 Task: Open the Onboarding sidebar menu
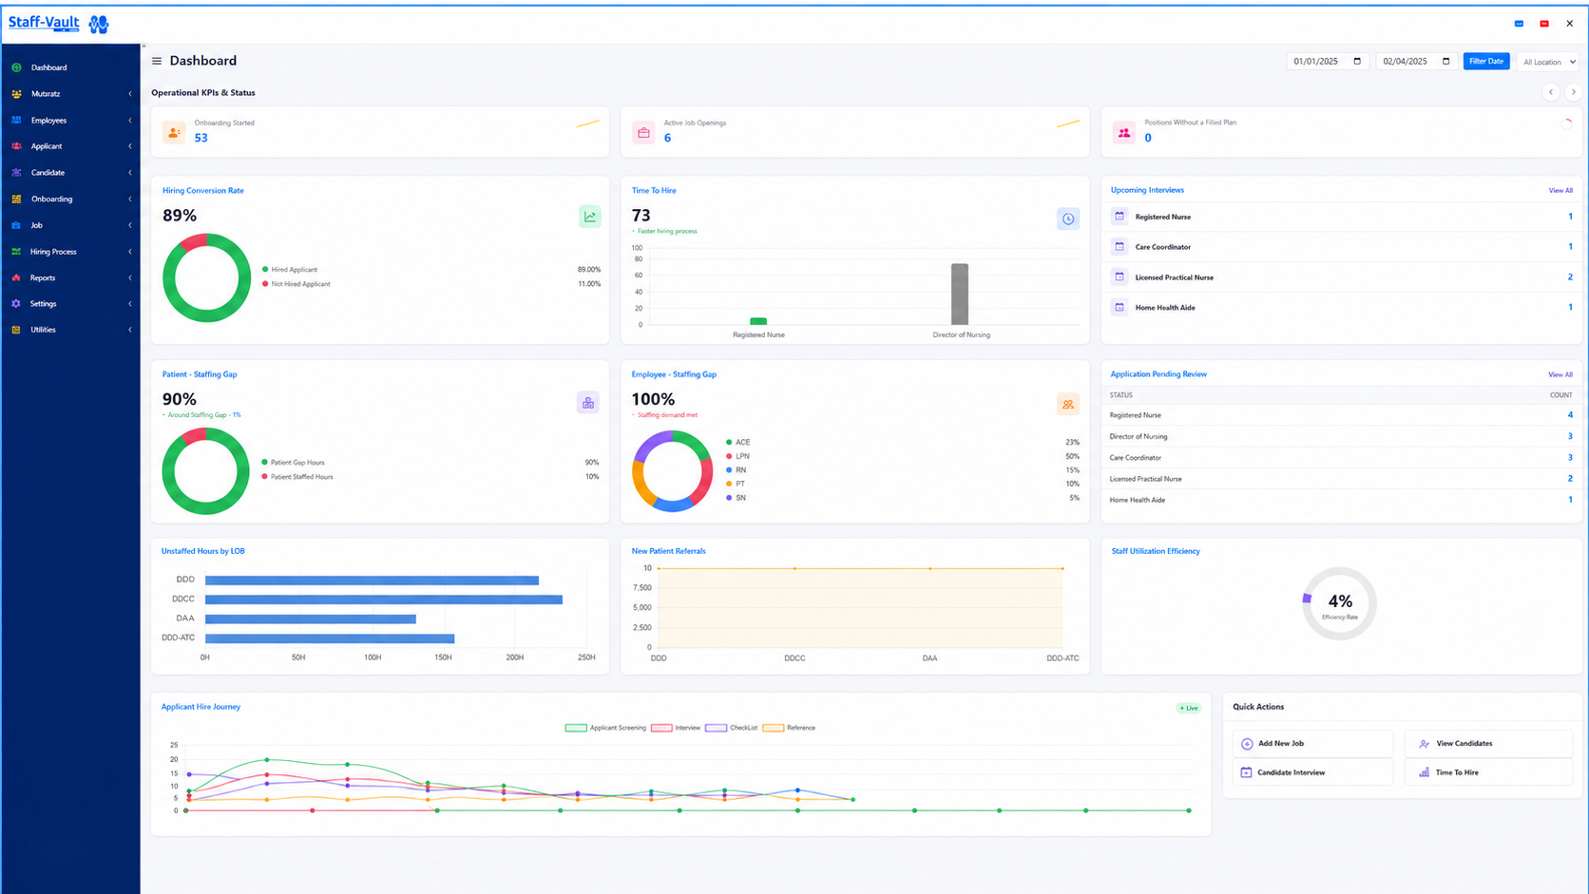point(71,200)
